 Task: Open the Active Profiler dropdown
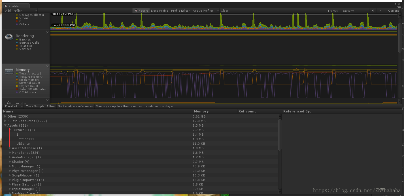(206, 11)
